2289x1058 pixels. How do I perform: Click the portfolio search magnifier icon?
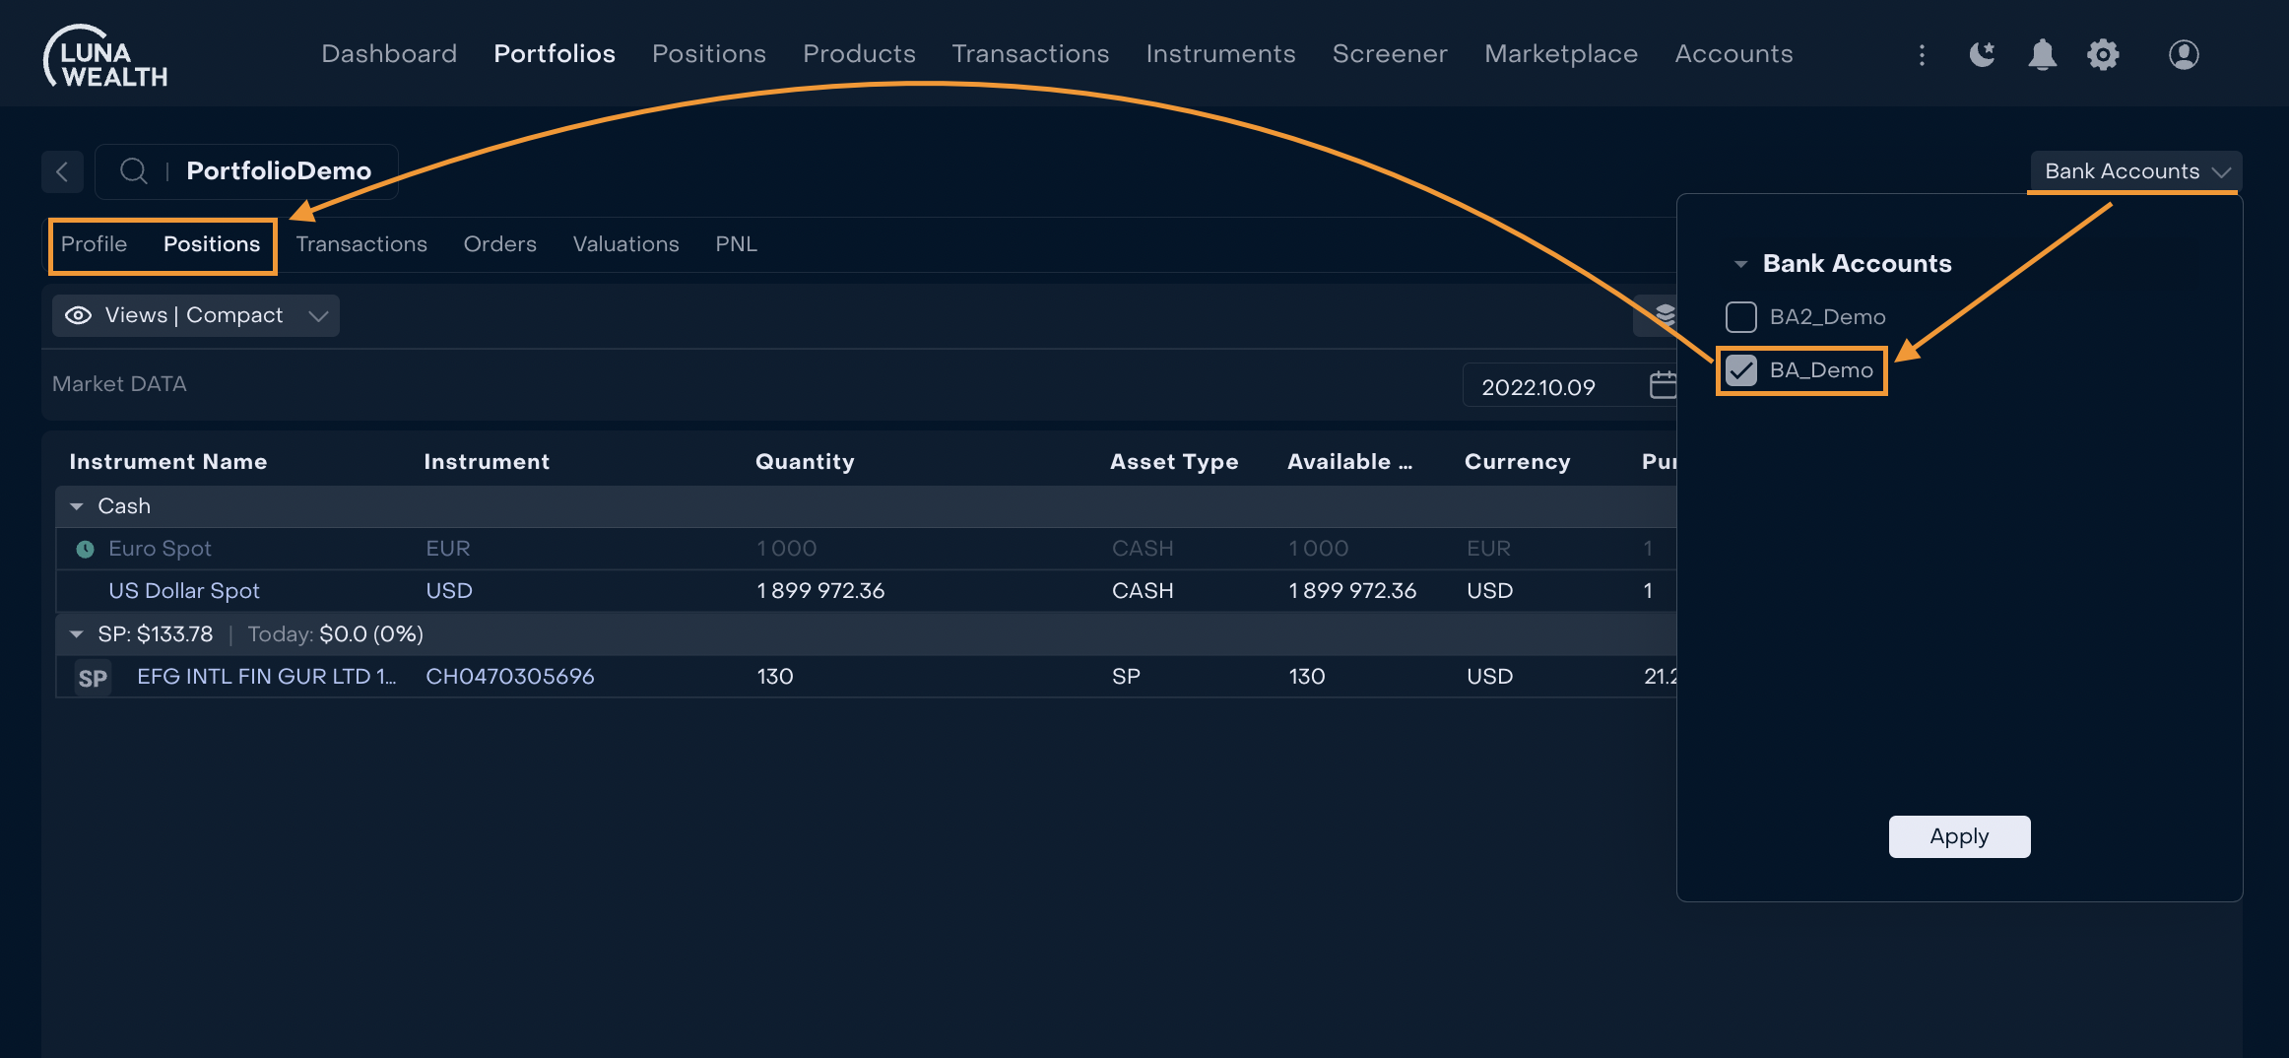pyautogui.click(x=133, y=171)
